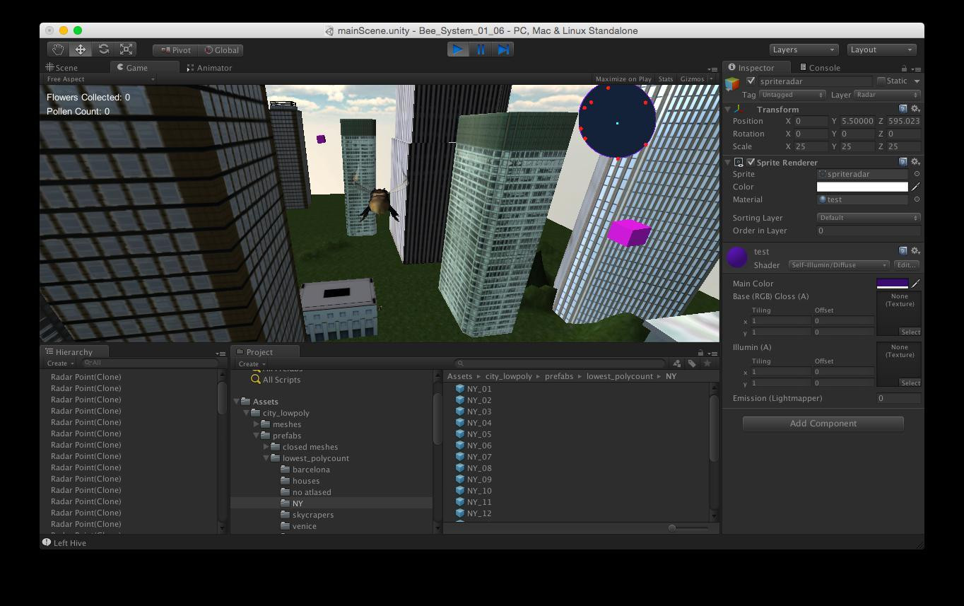Image resolution: width=964 pixels, height=606 pixels.
Task: Disable the Sprite Renderer component checkbox
Action: pyautogui.click(x=751, y=162)
